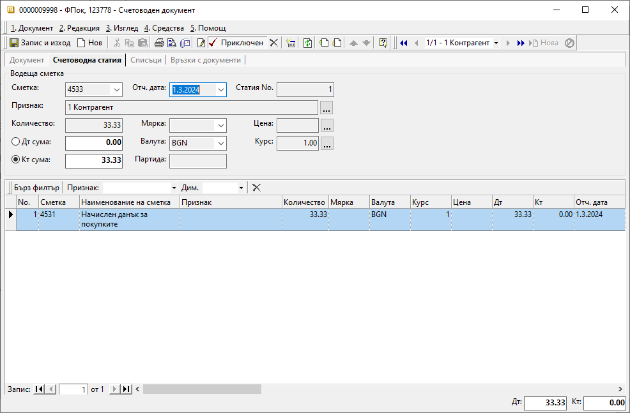Open the Сметка dropdown
Viewport: 630px width, 413px height.
coord(116,90)
